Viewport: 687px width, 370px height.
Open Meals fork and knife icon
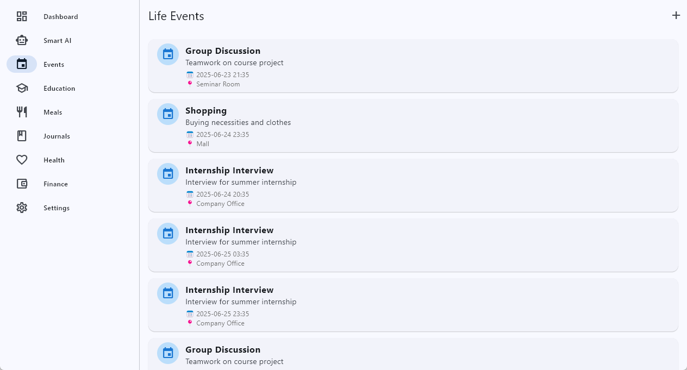[x=22, y=112]
